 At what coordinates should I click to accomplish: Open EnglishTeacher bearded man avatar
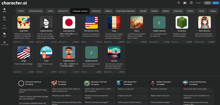(x=69, y=52)
